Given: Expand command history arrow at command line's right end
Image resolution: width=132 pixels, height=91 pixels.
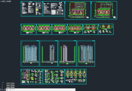Looking at the screenshot, I should [75, 90].
